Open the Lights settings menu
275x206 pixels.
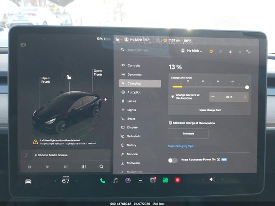129,110
